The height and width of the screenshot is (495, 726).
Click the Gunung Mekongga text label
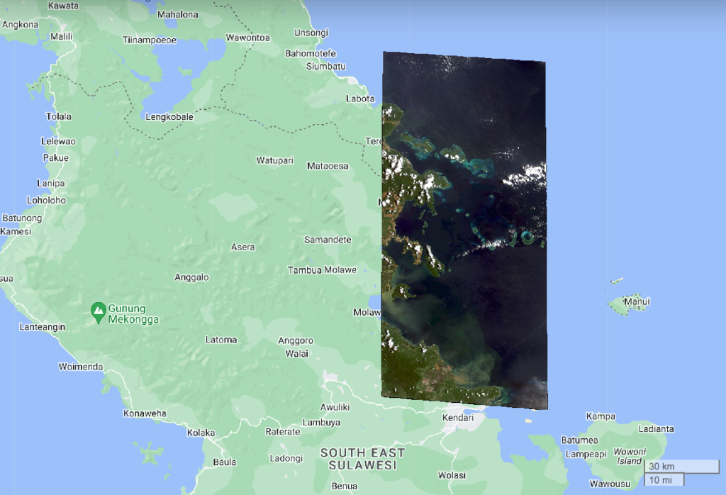click(x=133, y=314)
